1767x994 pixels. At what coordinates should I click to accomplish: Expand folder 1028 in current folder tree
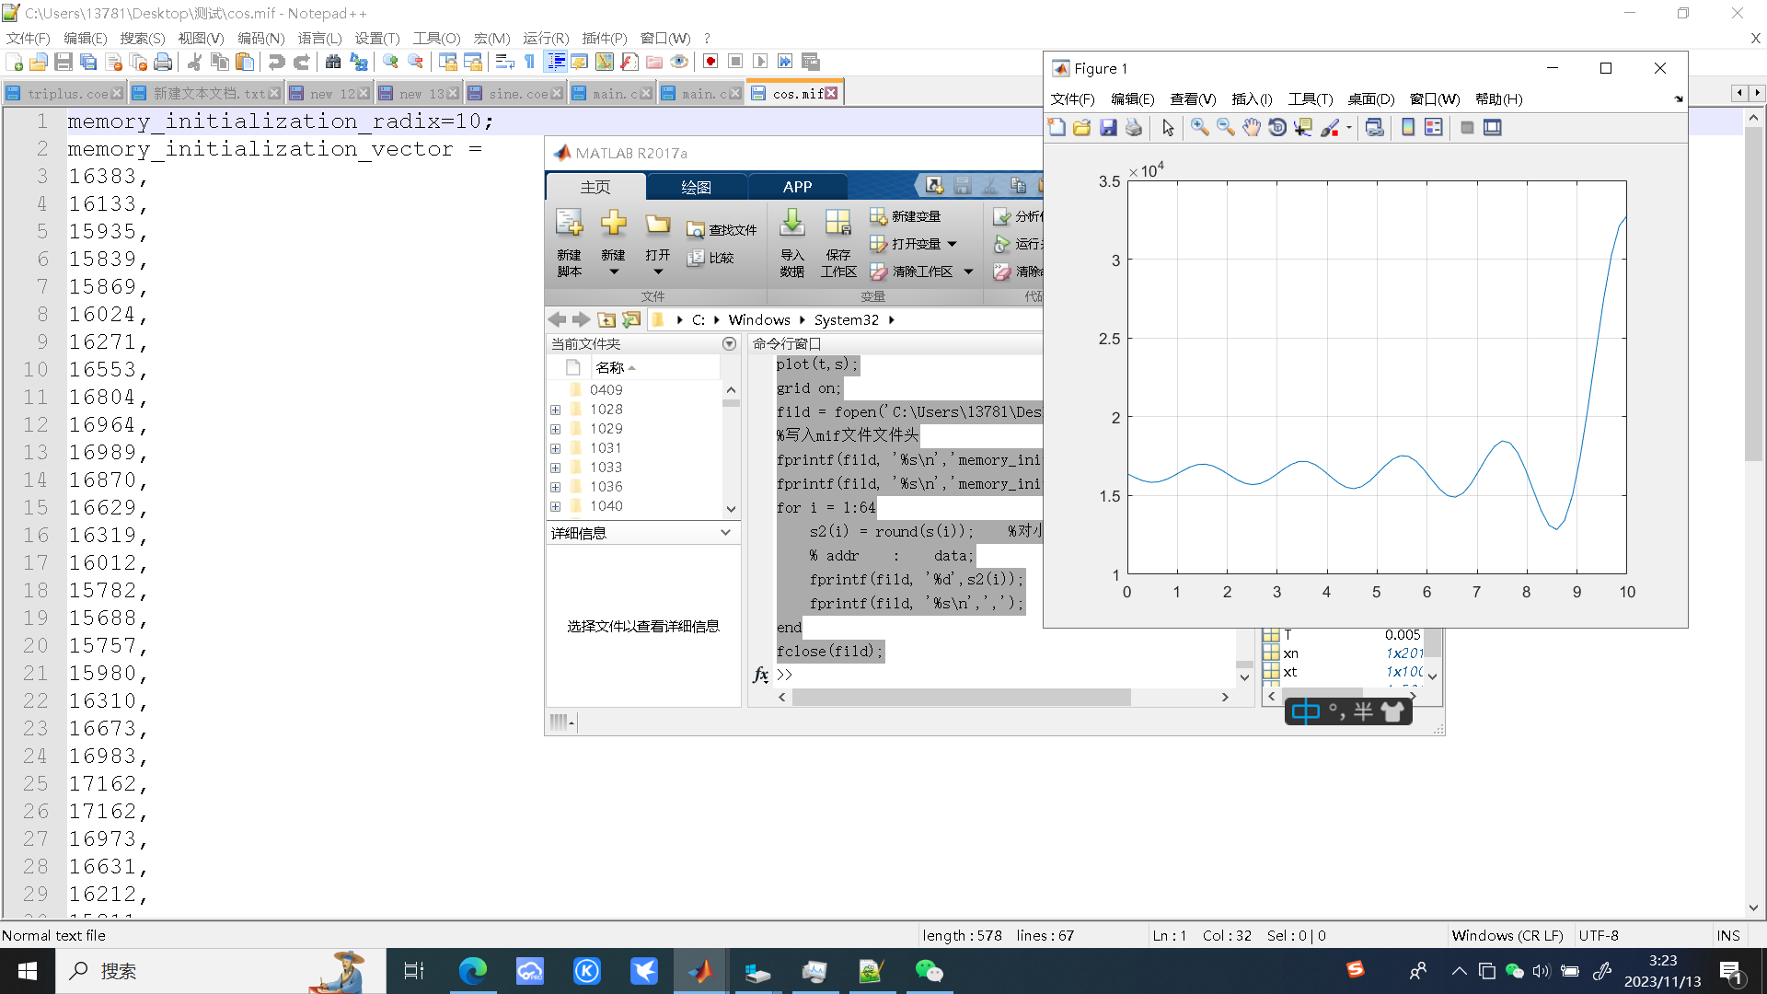pos(556,410)
